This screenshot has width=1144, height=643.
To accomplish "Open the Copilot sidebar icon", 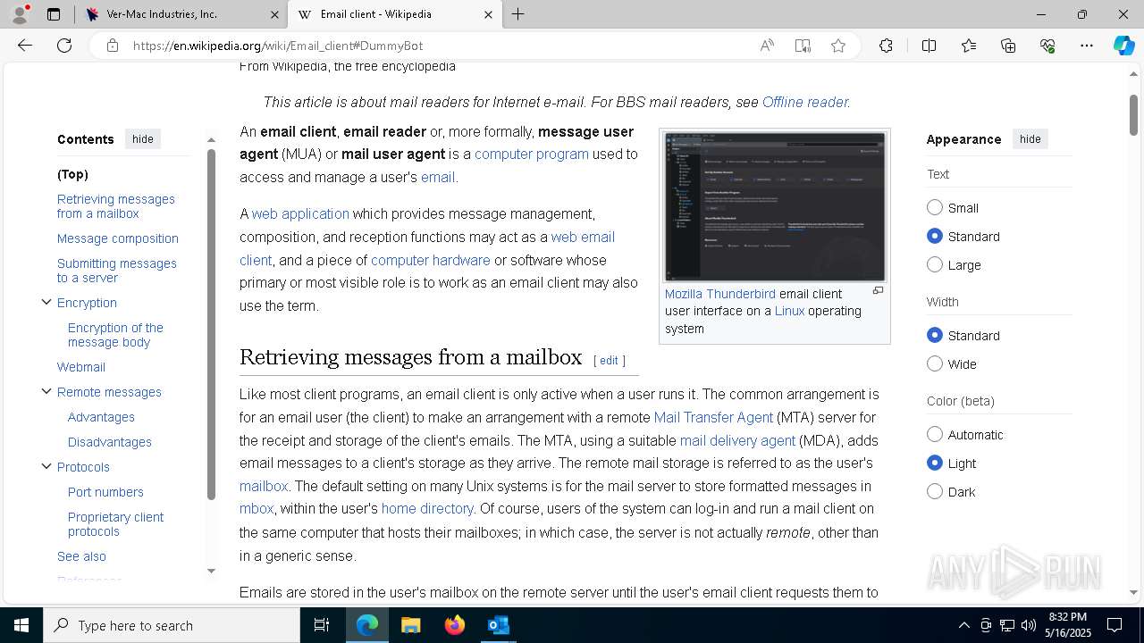I will coord(1123,46).
